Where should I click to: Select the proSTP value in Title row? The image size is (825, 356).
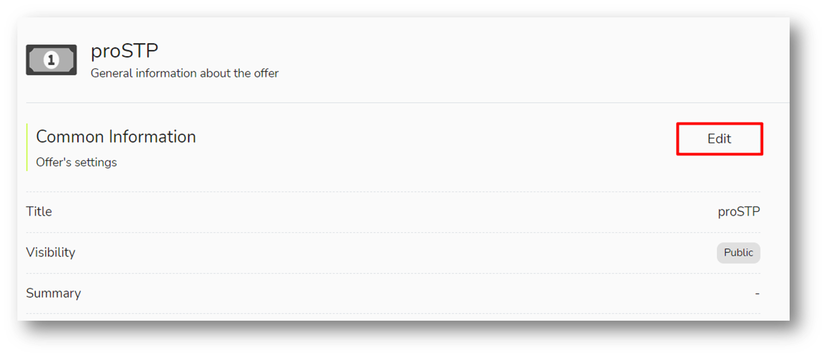[x=739, y=212]
